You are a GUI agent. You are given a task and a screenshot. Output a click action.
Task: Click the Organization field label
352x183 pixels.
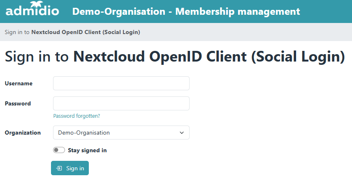pyautogui.click(x=23, y=133)
